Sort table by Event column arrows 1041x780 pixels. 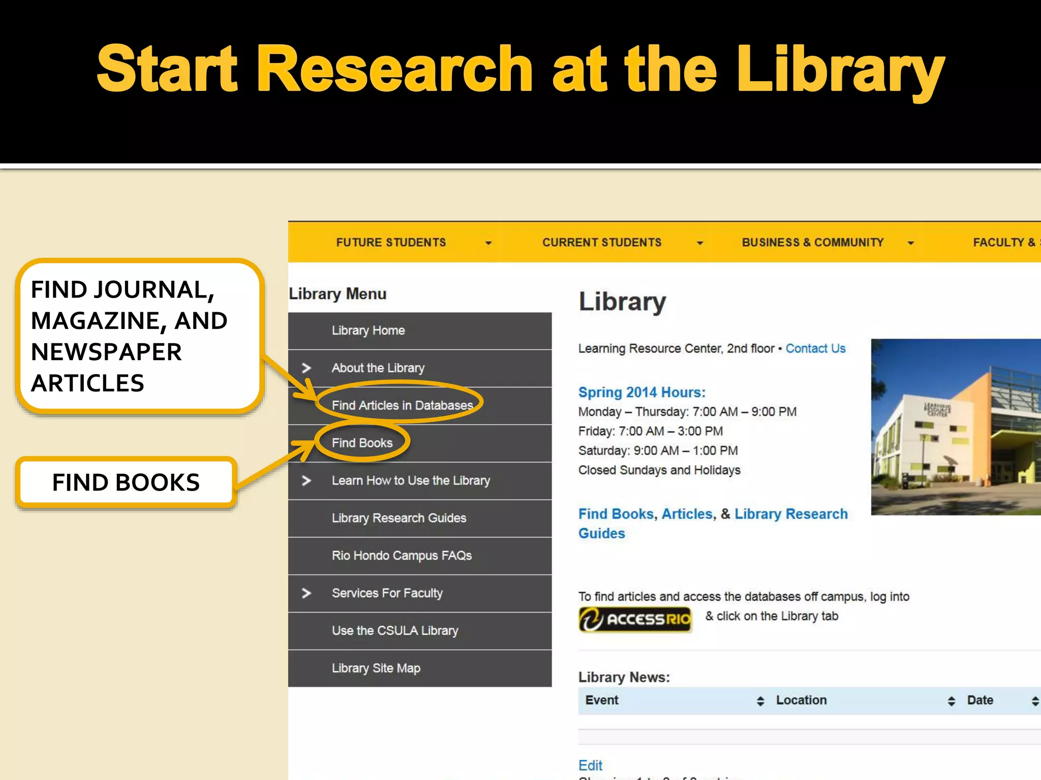point(760,701)
